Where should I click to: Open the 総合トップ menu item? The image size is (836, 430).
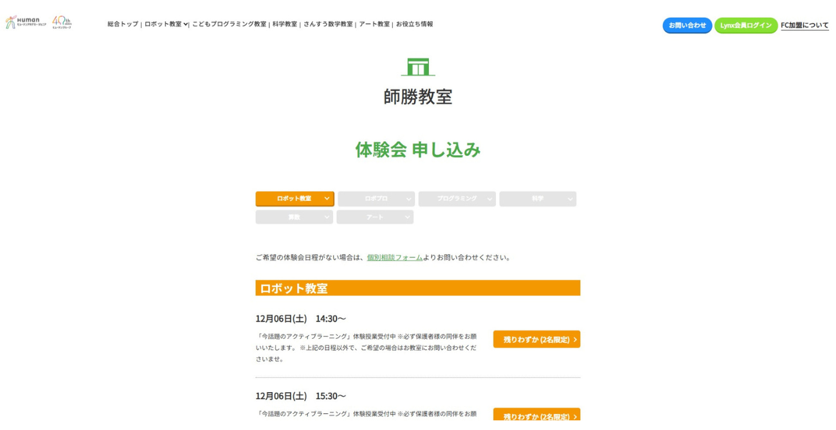123,24
